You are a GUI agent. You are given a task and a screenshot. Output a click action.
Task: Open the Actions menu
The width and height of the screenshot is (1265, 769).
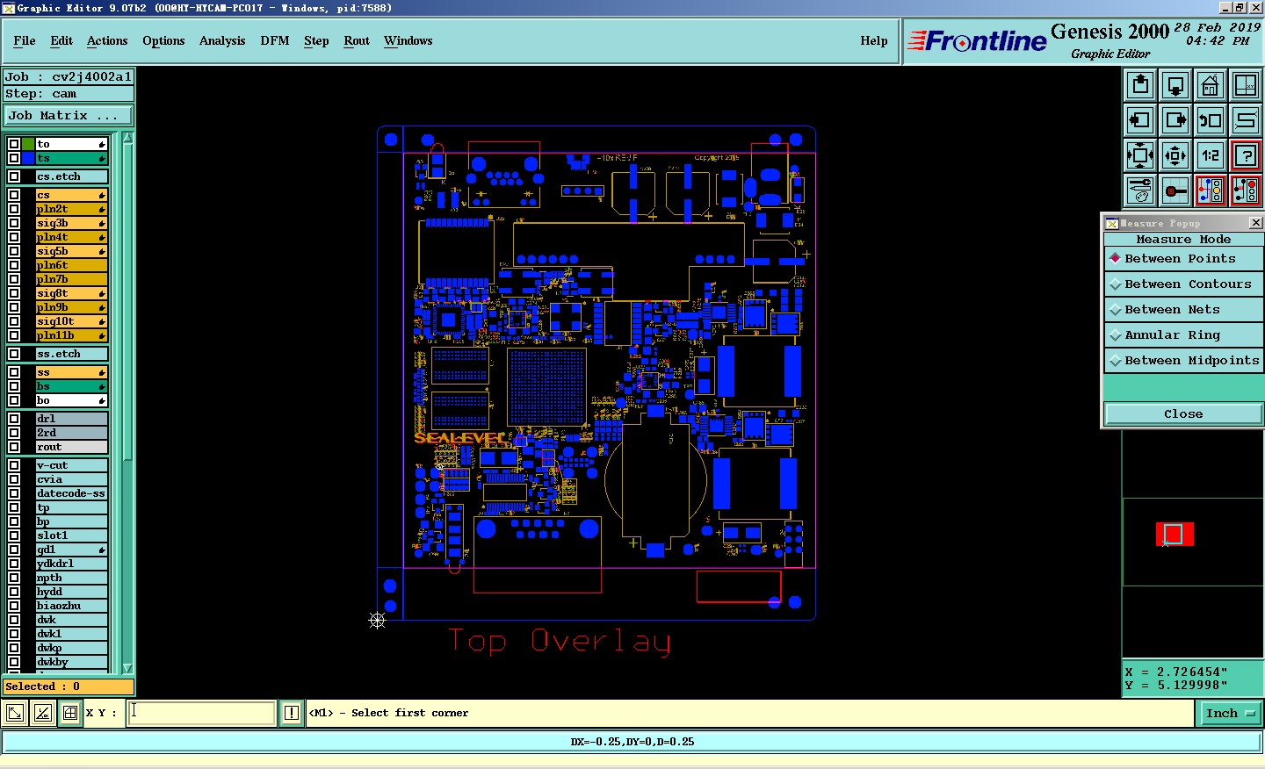tap(107, 40)
